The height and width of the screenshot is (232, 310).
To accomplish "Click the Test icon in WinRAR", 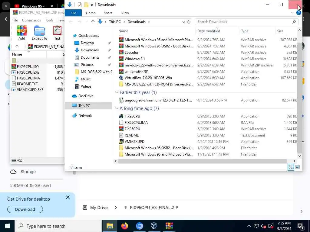I will pyautogui.click(x=57, y=33).
